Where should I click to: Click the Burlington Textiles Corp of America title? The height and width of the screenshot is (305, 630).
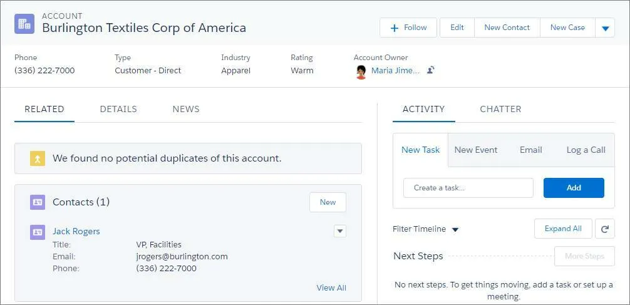coord(144,28)
